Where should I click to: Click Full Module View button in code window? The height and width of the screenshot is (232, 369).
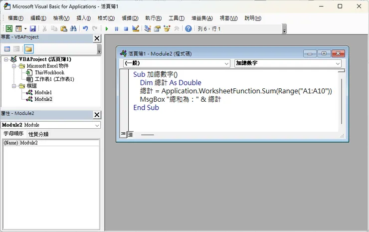130,135
